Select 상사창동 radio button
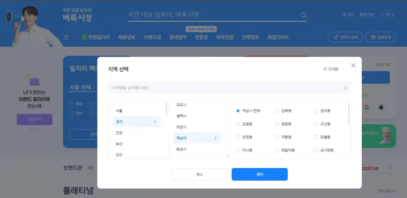Viewport: 407px width, 198px height. tap(316, 150)
